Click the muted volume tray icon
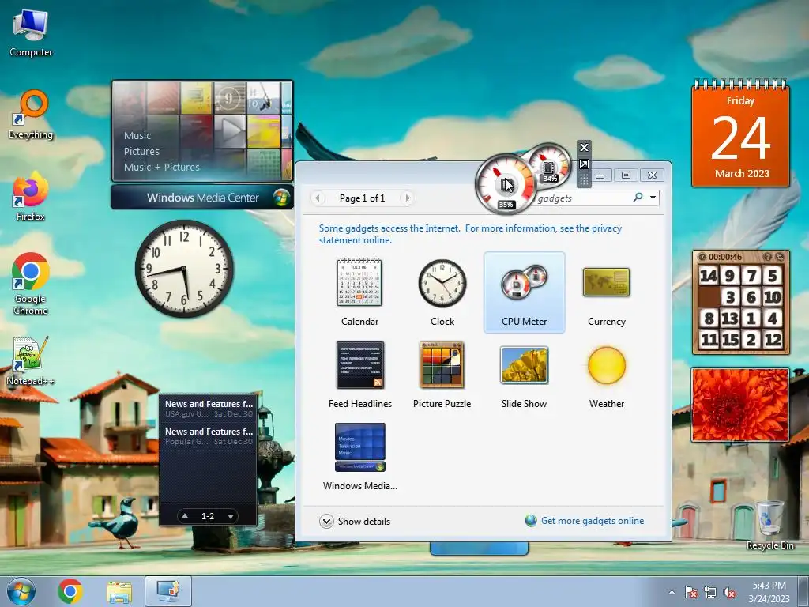809x607 pixels. (729, 592)
